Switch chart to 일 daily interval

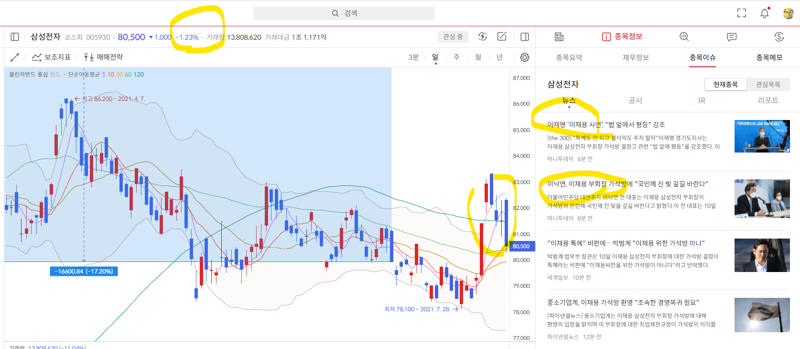point(435,57)
